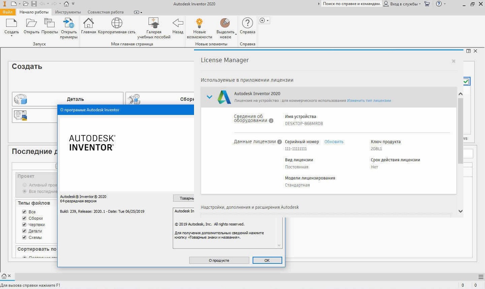Collapse the Autodesk Inventor 2020 license chevron
The height and width of the screenshot is (289, 485).
point(209,97)
